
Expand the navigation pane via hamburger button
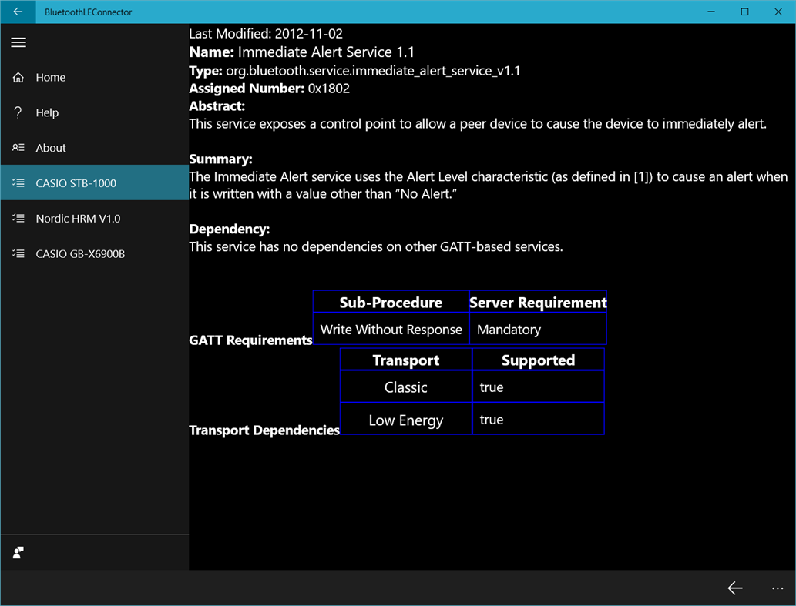point(18,42)
